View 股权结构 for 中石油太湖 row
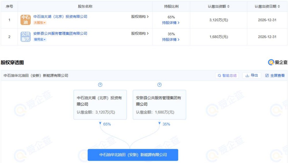 pyautogui.click(x=140, y=17)
